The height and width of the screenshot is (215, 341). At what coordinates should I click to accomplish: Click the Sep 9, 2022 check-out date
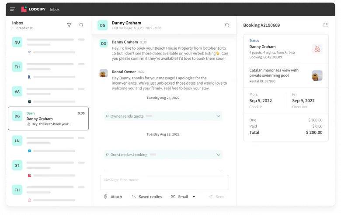pos(303,101)
